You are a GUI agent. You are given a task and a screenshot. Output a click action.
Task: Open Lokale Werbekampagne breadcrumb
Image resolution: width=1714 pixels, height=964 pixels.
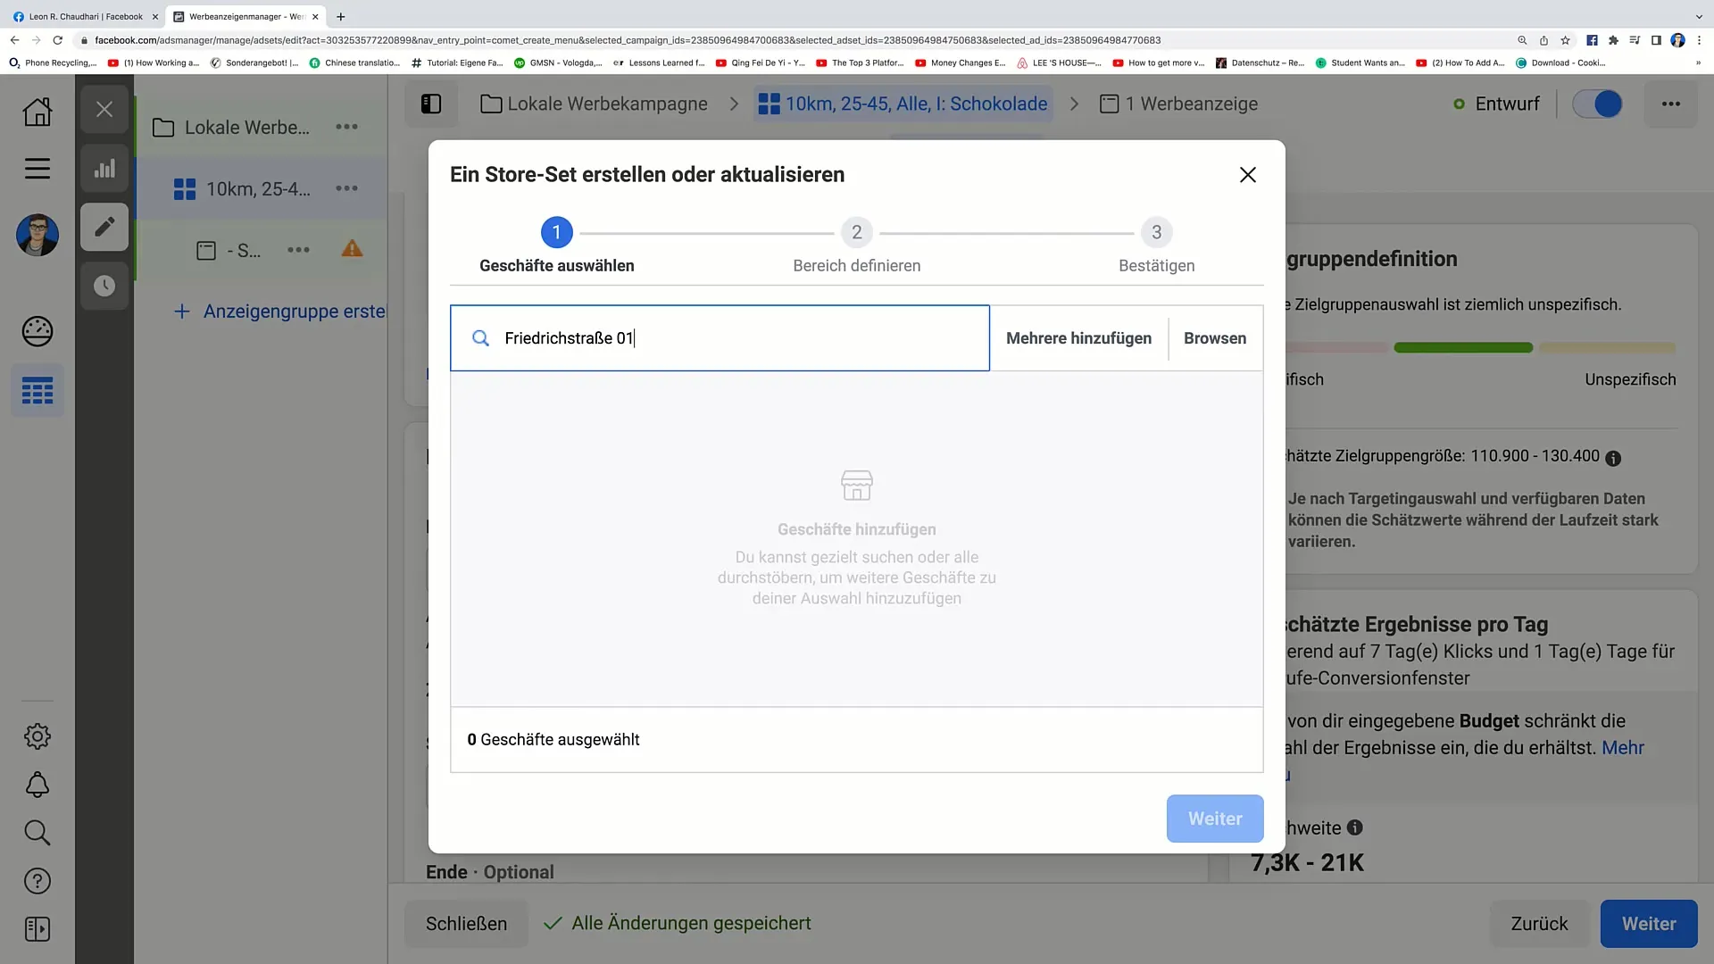pos(594,104)
